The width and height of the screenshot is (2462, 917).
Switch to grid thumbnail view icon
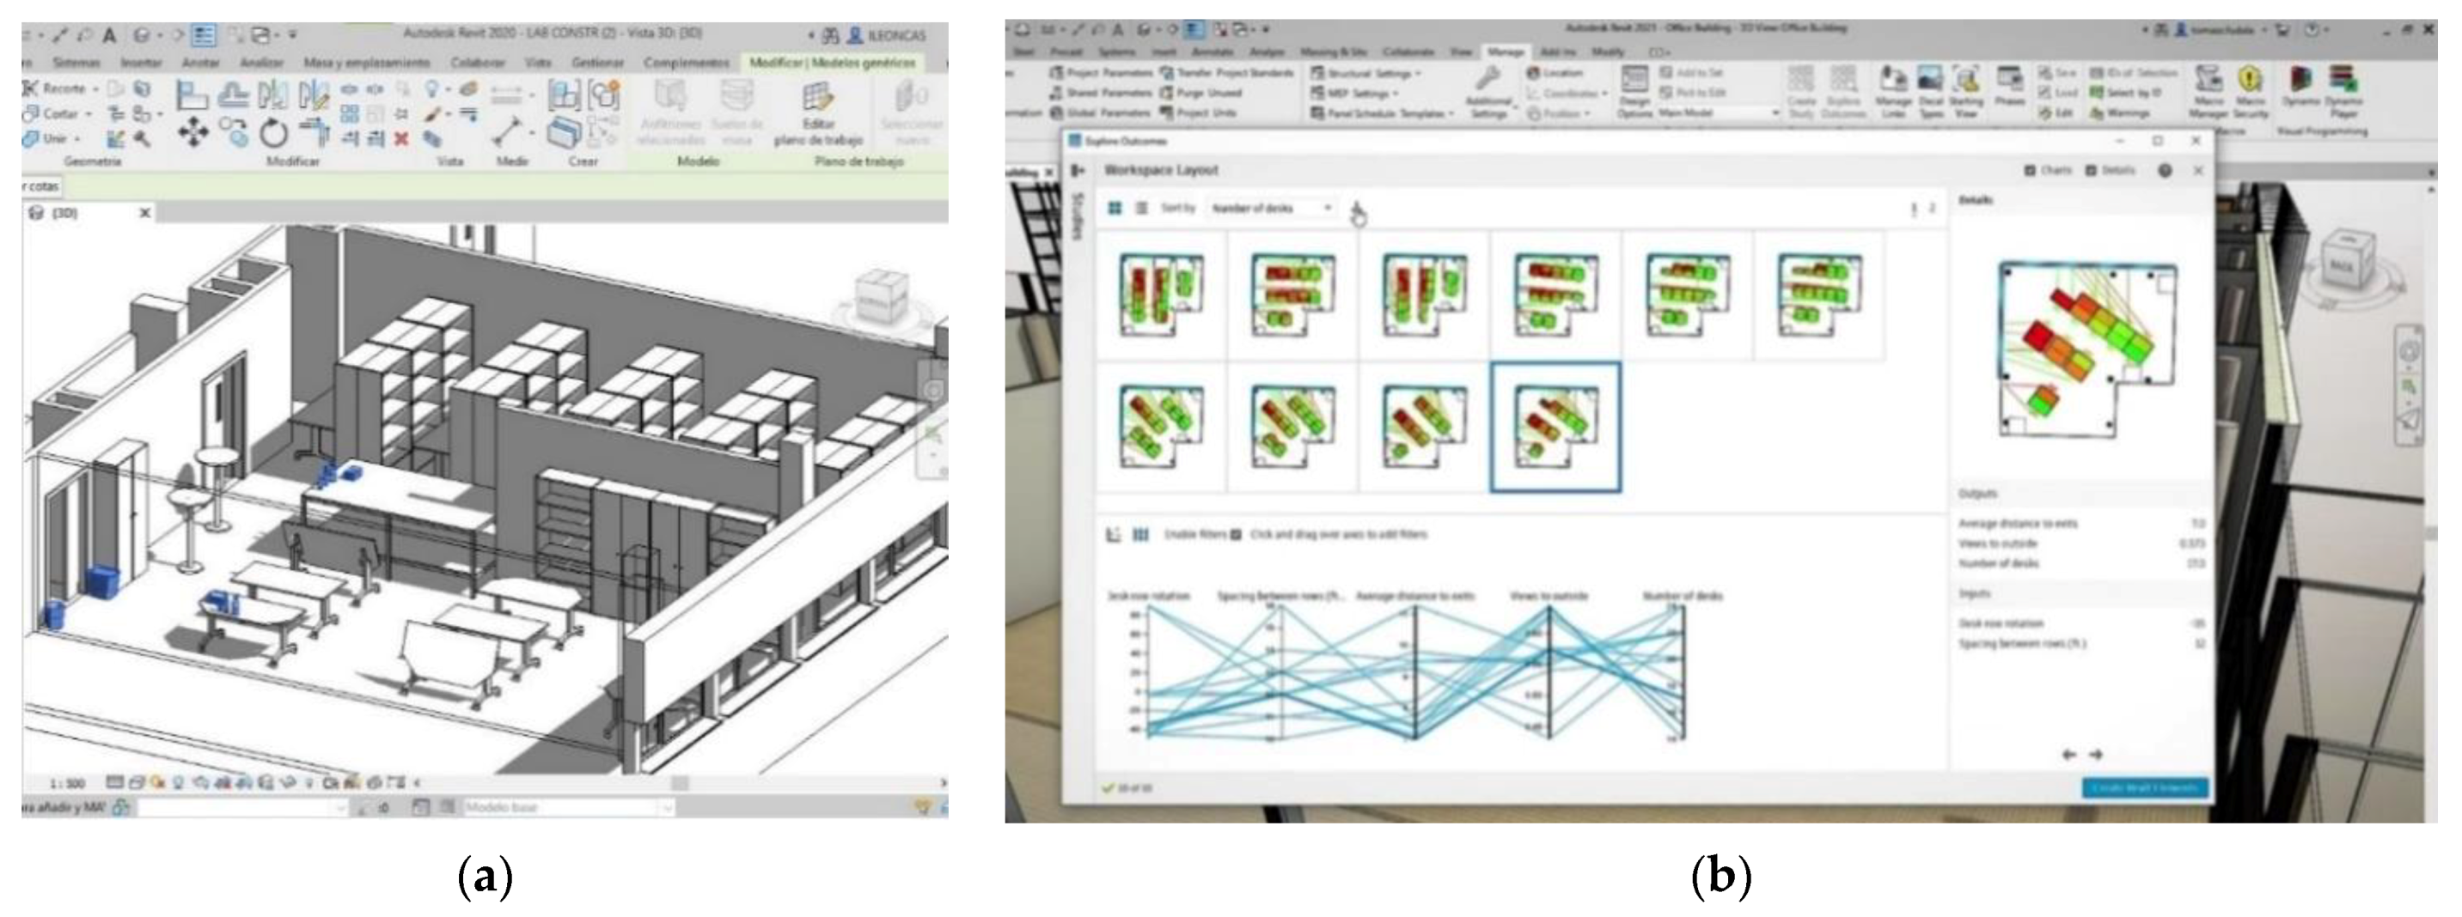[x=1115, y=209]
